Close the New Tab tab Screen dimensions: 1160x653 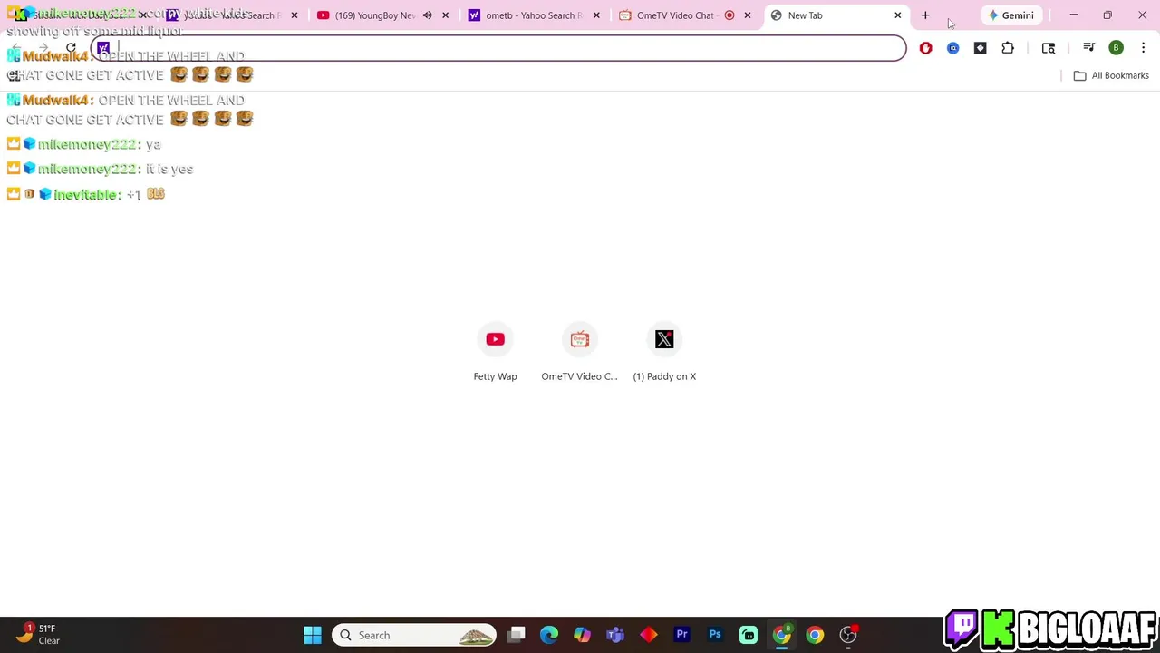point(897,15)
